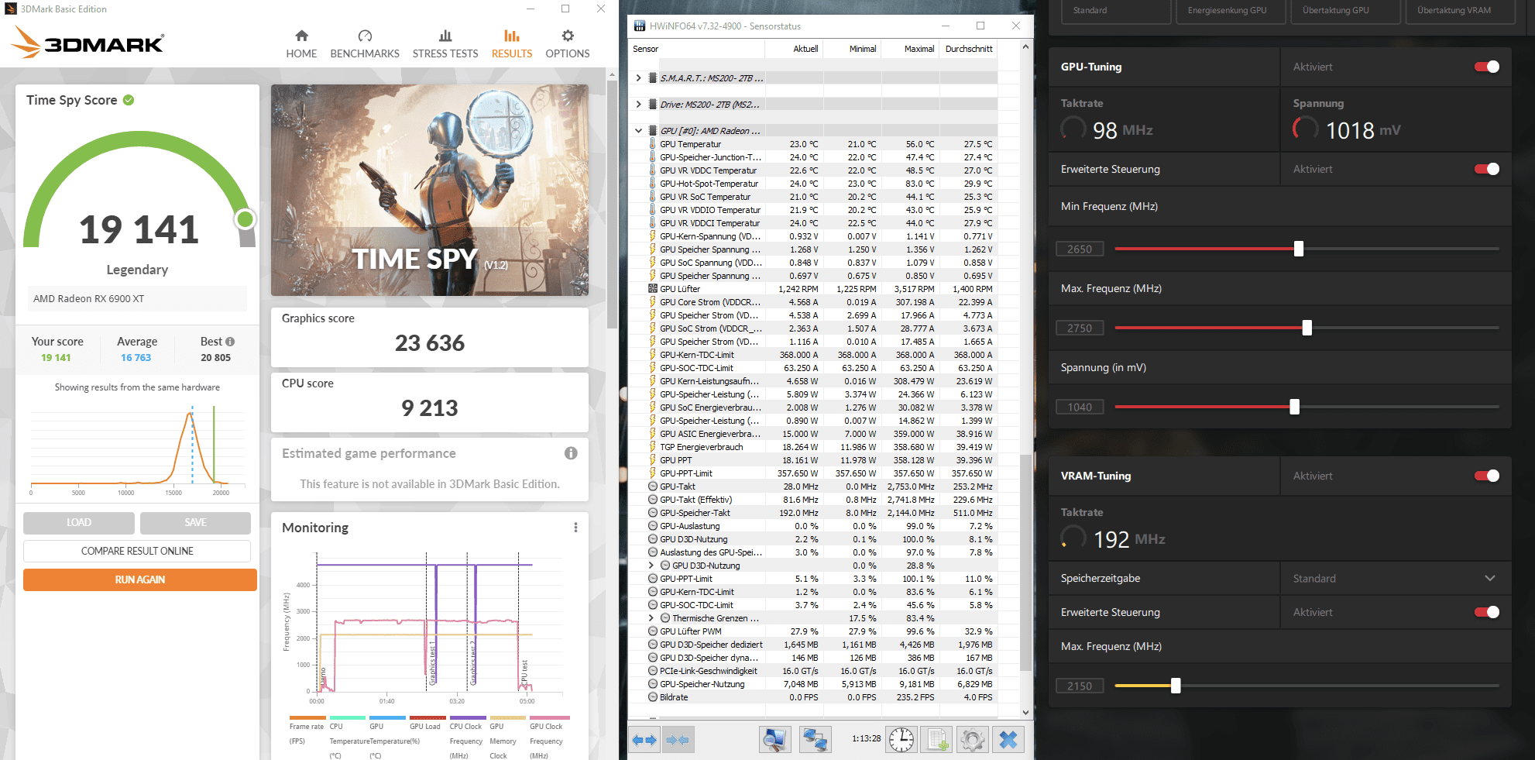Open the Monitoring three-dot menu

coord(575,528)
